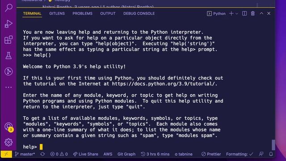Open tabnine status item
The height and width of the screenshot is (161, 286).
[x=184, y=154]
